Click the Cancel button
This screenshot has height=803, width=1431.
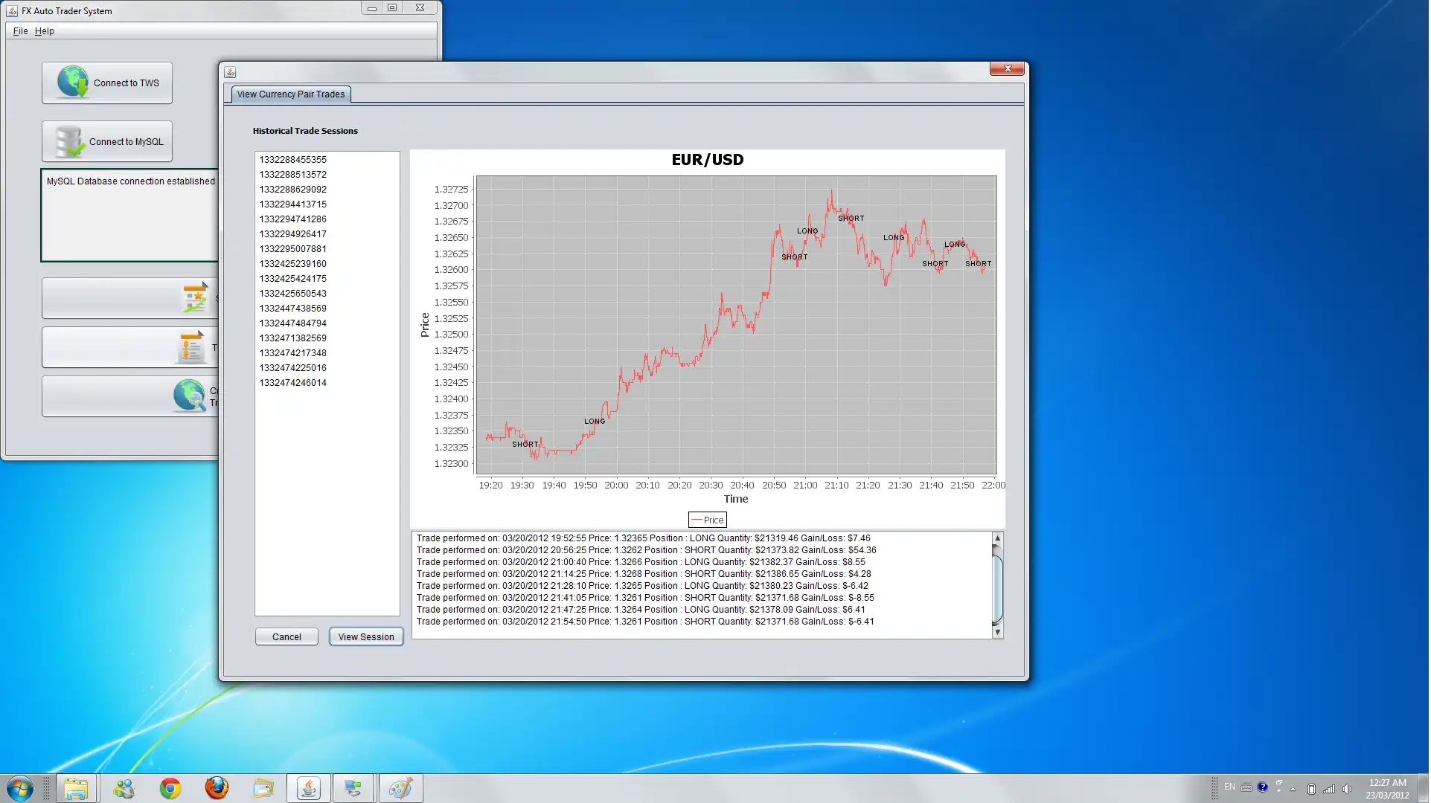286,636
